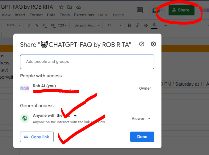Open the Tools menu

[x=65, y=15]
